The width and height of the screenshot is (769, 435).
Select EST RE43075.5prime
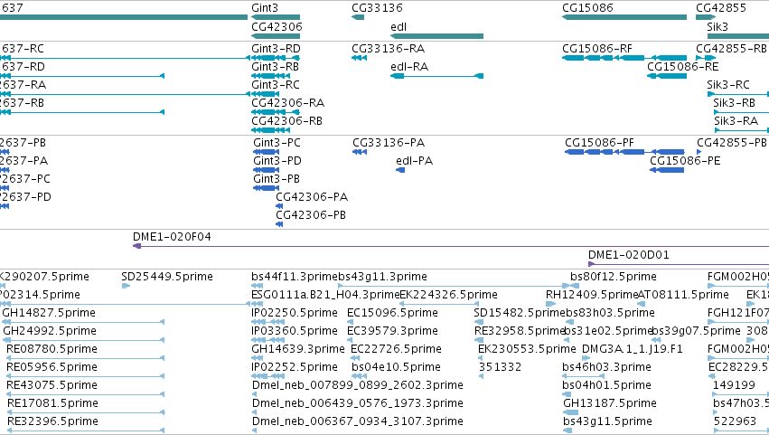pos(52,386)
